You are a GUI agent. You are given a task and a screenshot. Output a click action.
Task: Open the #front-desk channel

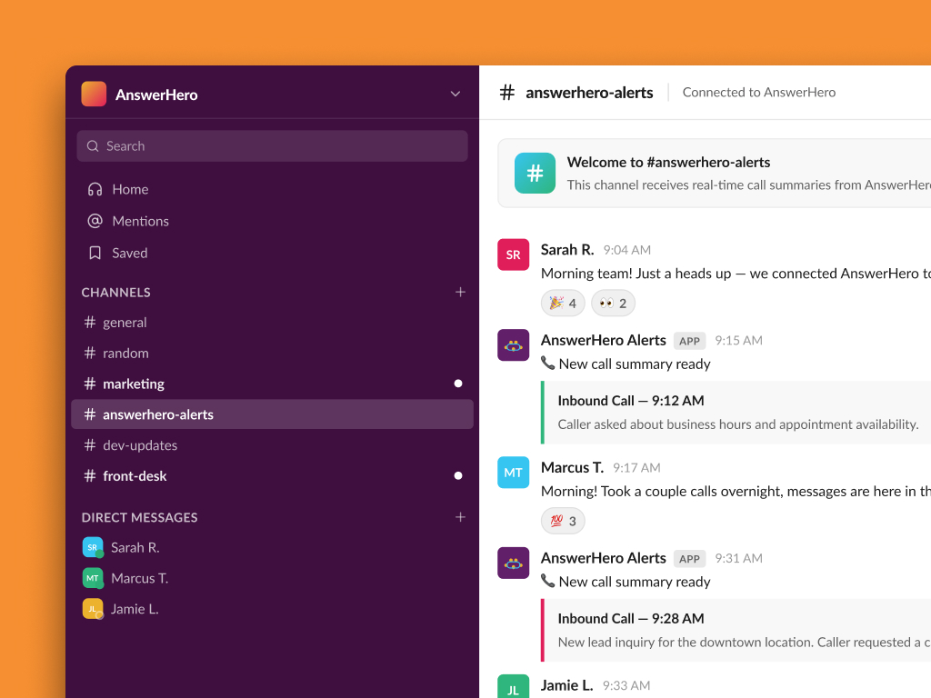pyautogui.click(x=272, y=476)
